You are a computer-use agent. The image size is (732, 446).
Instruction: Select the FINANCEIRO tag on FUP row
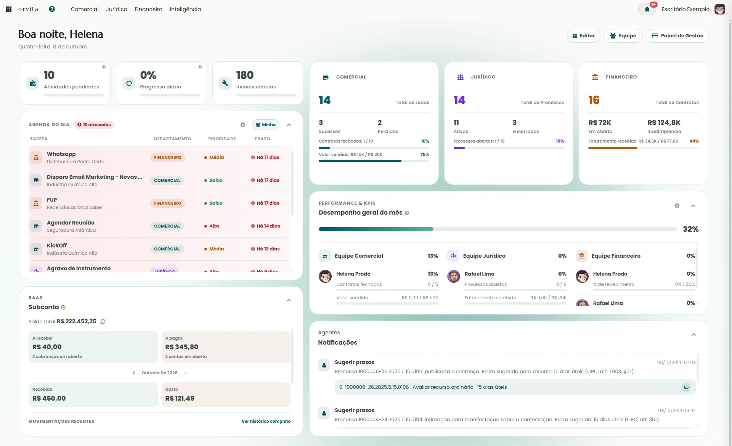click(x=168, y=203)
